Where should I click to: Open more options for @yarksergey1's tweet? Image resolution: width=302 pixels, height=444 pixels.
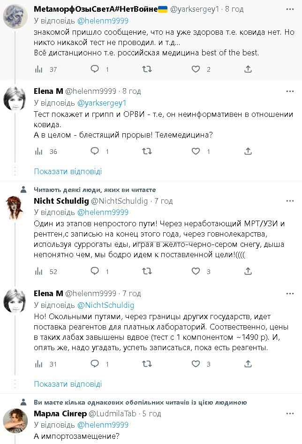click(x=290, y=8)
